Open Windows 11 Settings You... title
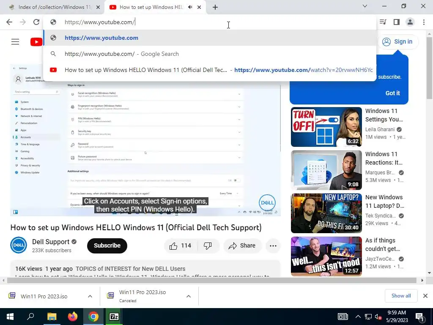 (384, 115)
